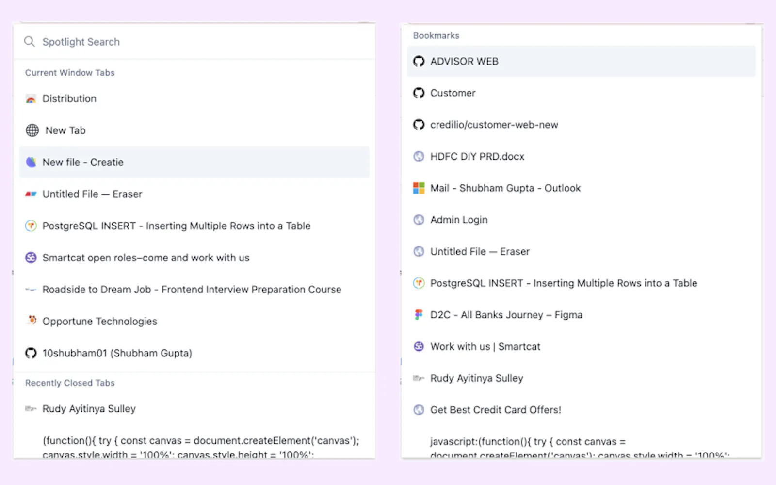
Task: Open the ADVISOR WEB bookmark
Action: [x=581, y=61]
